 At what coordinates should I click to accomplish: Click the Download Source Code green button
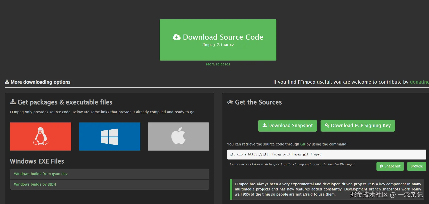(x=218, y=40)
